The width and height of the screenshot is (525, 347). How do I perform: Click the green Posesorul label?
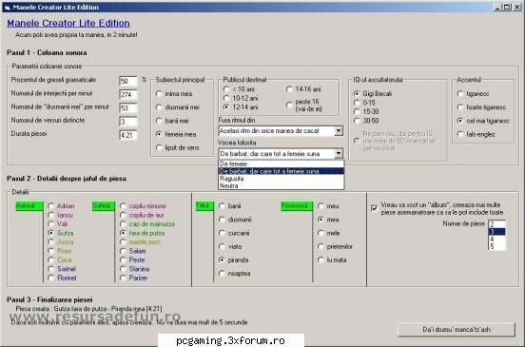click(x=297, y=205)
